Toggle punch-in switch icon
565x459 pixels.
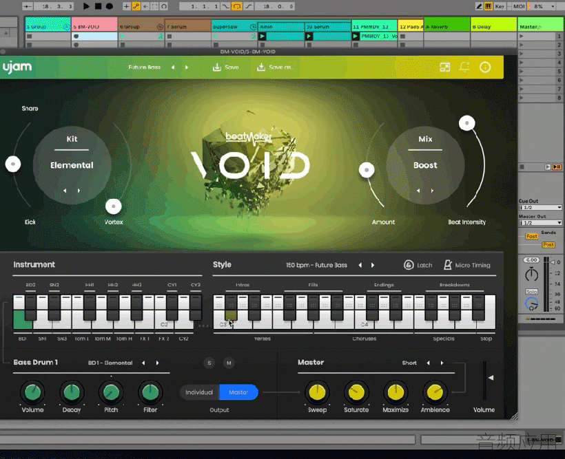coord(225,6)
